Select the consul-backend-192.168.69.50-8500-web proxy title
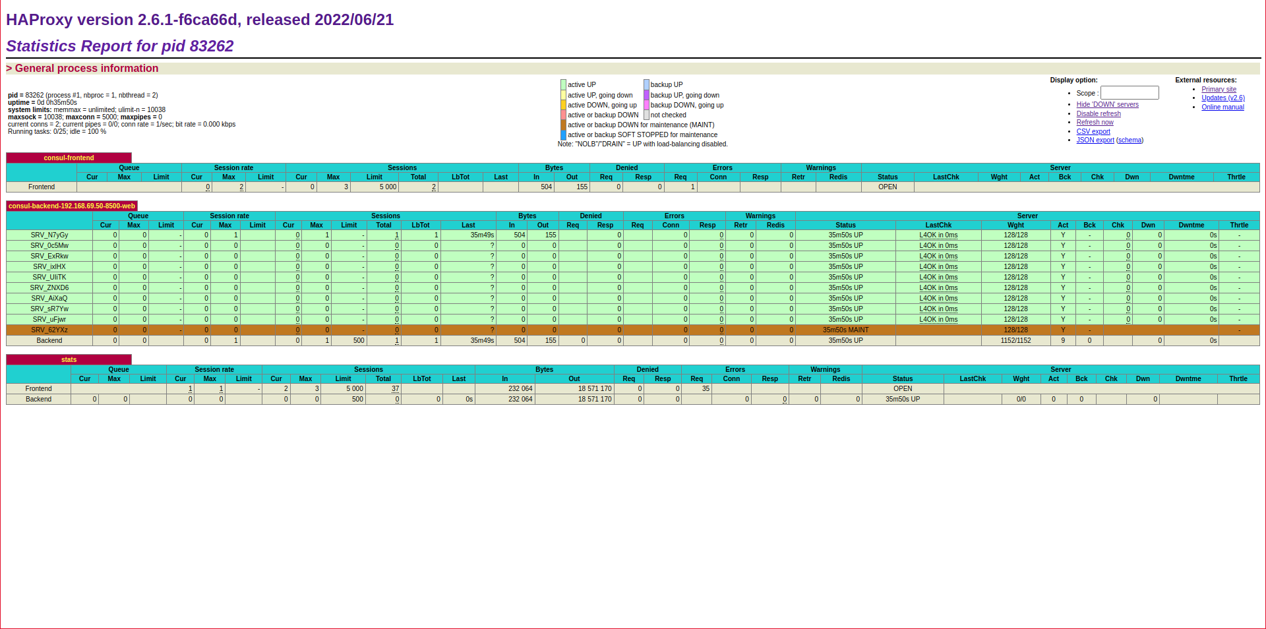This screenshot has width=1266, height=629. pyautogui.click(x=71, y=206)
